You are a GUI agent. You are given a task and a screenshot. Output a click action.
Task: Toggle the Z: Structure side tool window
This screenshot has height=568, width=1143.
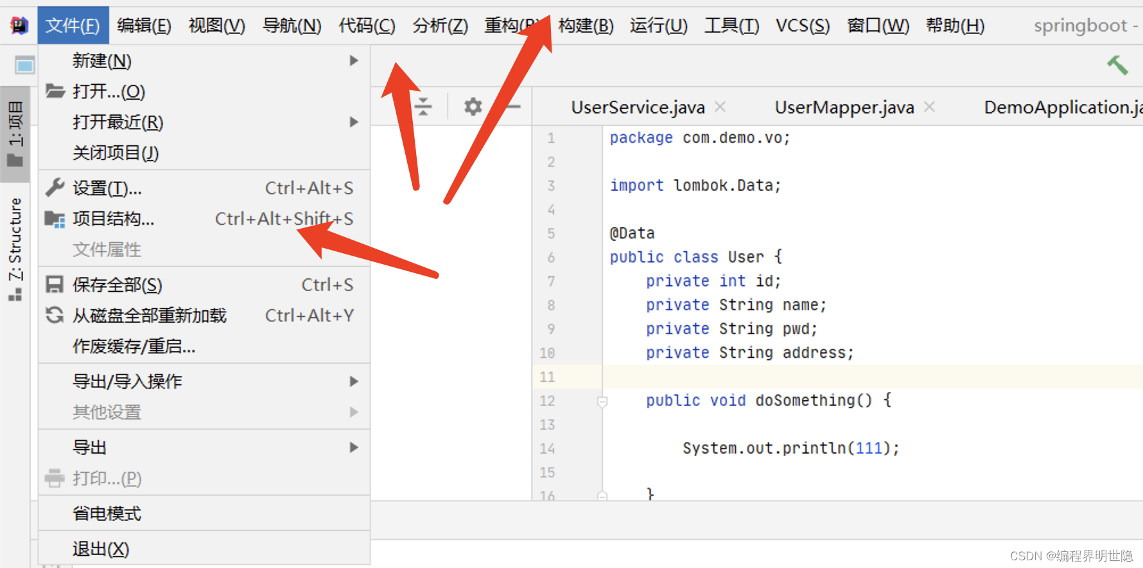(x=15, y=250)
